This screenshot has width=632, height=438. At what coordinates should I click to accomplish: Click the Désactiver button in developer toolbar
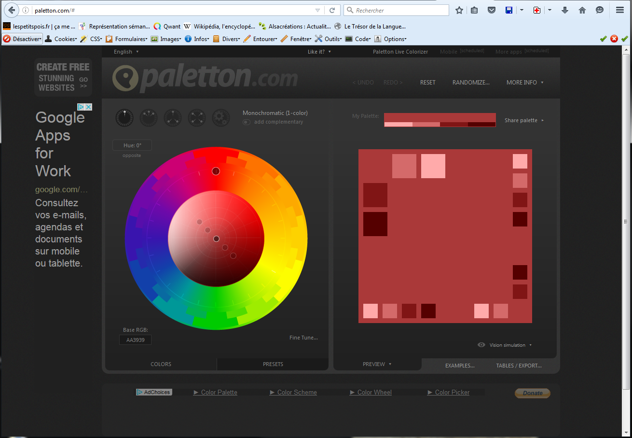click(x=22, y=39)
